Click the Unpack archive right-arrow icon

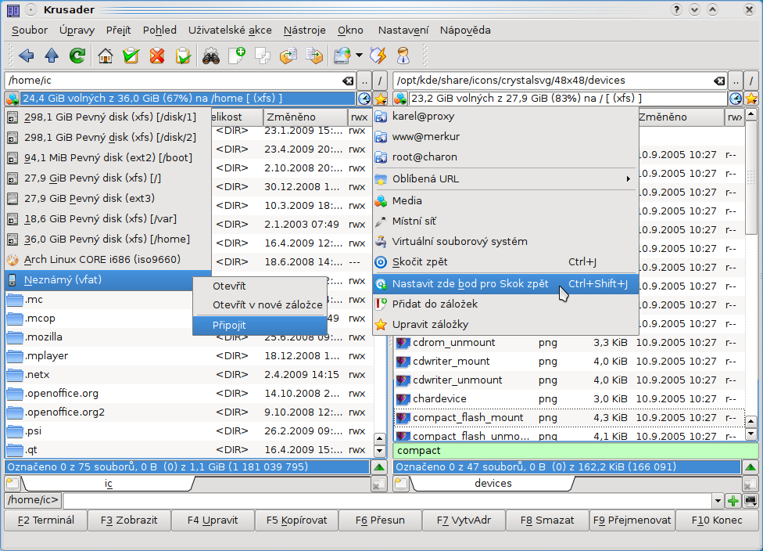(x=314, y=56)
